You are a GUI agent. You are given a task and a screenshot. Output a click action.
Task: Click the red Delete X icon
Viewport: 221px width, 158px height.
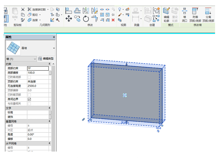click(113, 20)
